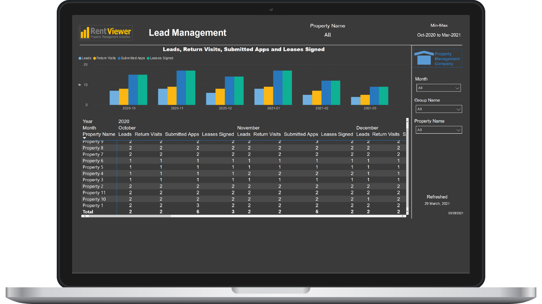The width and height of the screenshot is (542, 304).
Task: Click the Submitted Apps legend marker
Action: [x=119, y=58]
